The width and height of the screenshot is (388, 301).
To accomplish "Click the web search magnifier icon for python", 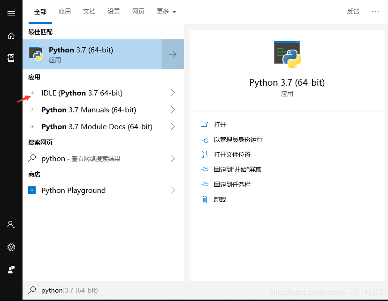I will coord(32,158).
